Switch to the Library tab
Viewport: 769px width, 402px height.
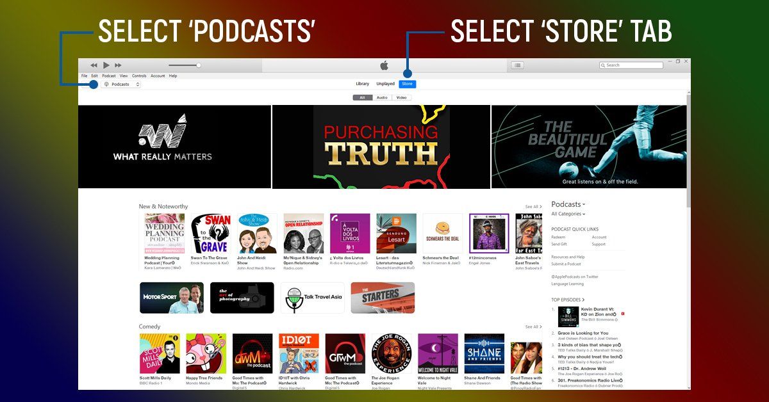(x=363, y=84)
